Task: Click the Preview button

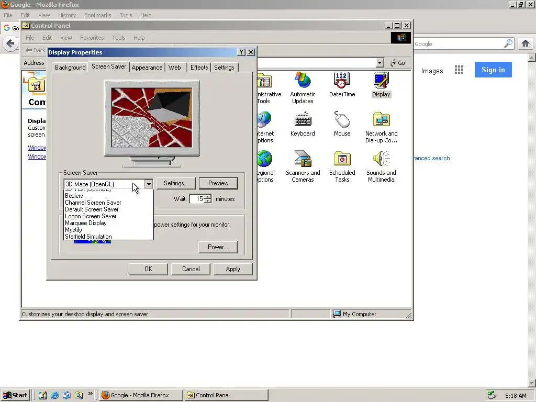Action: click(218, 183)
